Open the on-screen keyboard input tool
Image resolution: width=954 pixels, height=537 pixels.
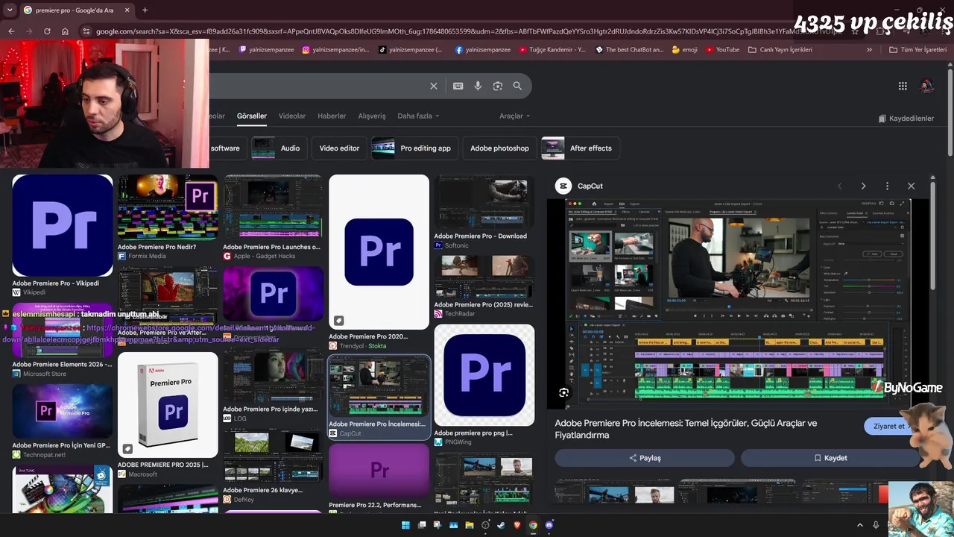click(458, 86)
